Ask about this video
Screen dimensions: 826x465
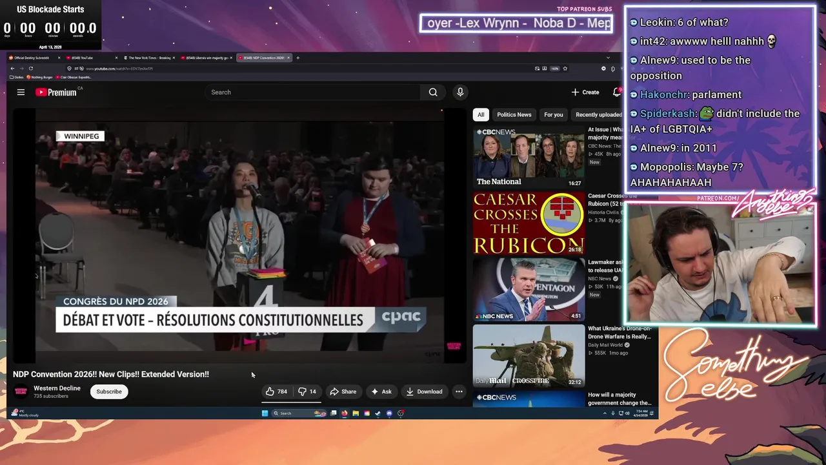click(381, 391)
